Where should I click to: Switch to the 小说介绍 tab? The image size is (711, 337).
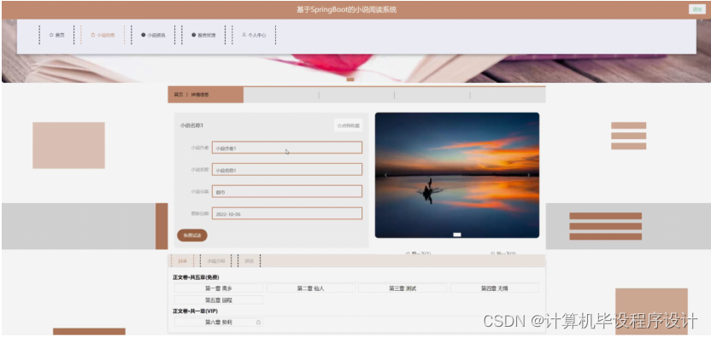(x=216, y=261)
